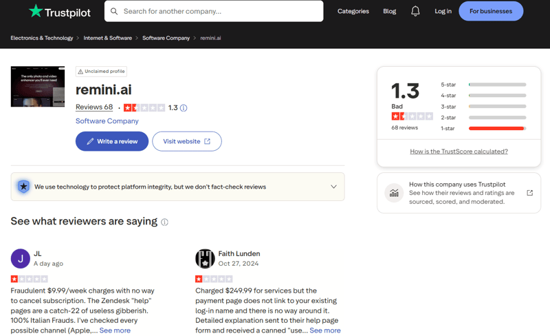Select the search magnifier icon
Screen dimensions: 550x336
pyautogui.click(x=114, y=11)
